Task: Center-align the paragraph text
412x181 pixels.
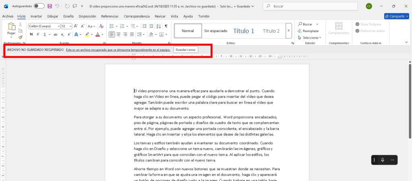Action: 119,35
